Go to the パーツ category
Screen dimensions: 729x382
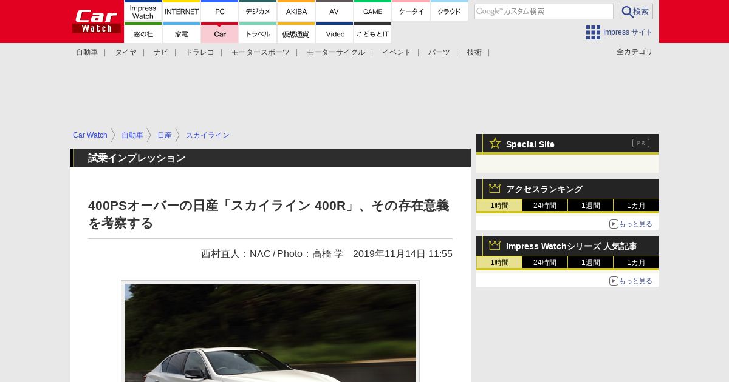click(439, 52)
